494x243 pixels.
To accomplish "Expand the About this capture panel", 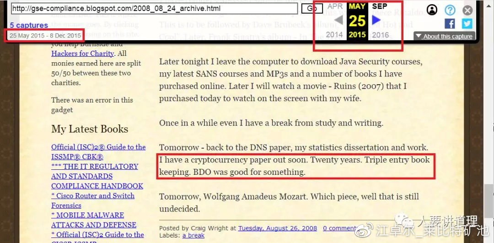I will pyautogui.click(x=444, y=36).
